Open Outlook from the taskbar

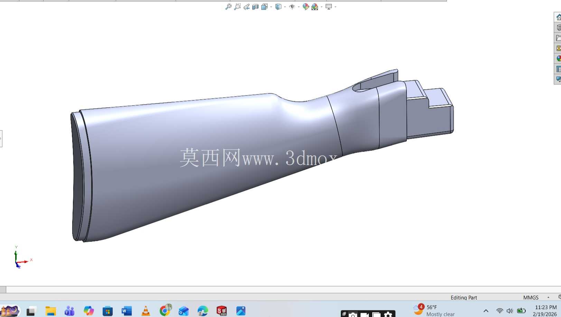tap(184, 311)
